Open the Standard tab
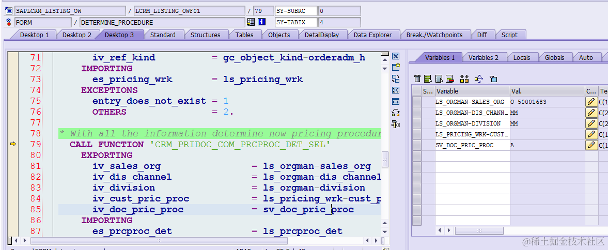Viewport: 608px width, 250px height. (163, 35)
